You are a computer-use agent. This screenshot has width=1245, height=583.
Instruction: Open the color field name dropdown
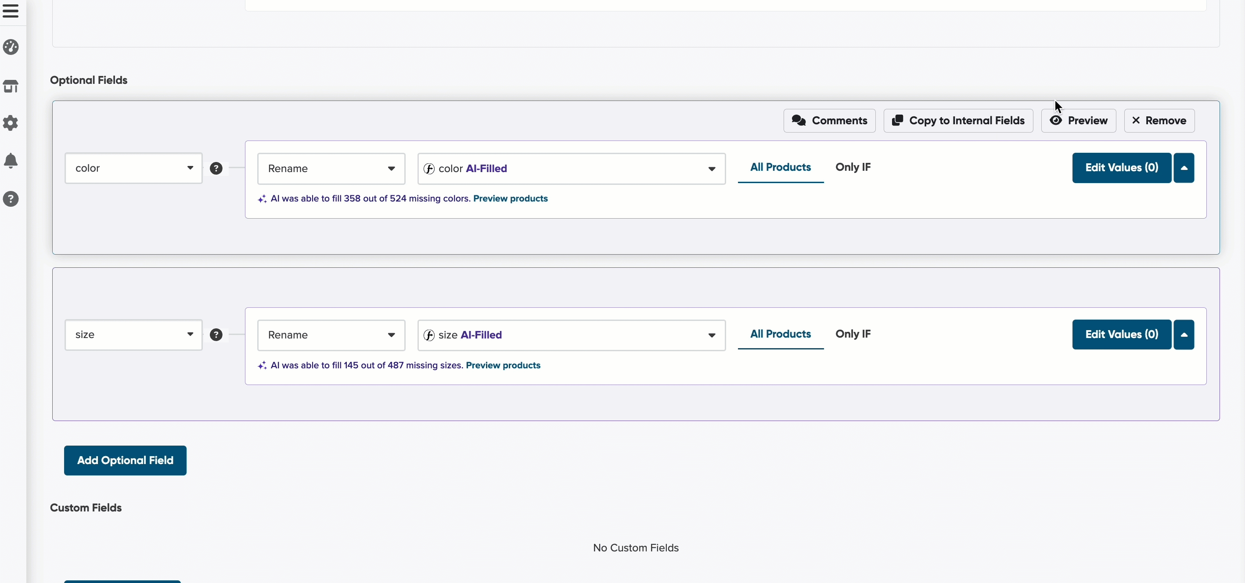coord(133,168)
